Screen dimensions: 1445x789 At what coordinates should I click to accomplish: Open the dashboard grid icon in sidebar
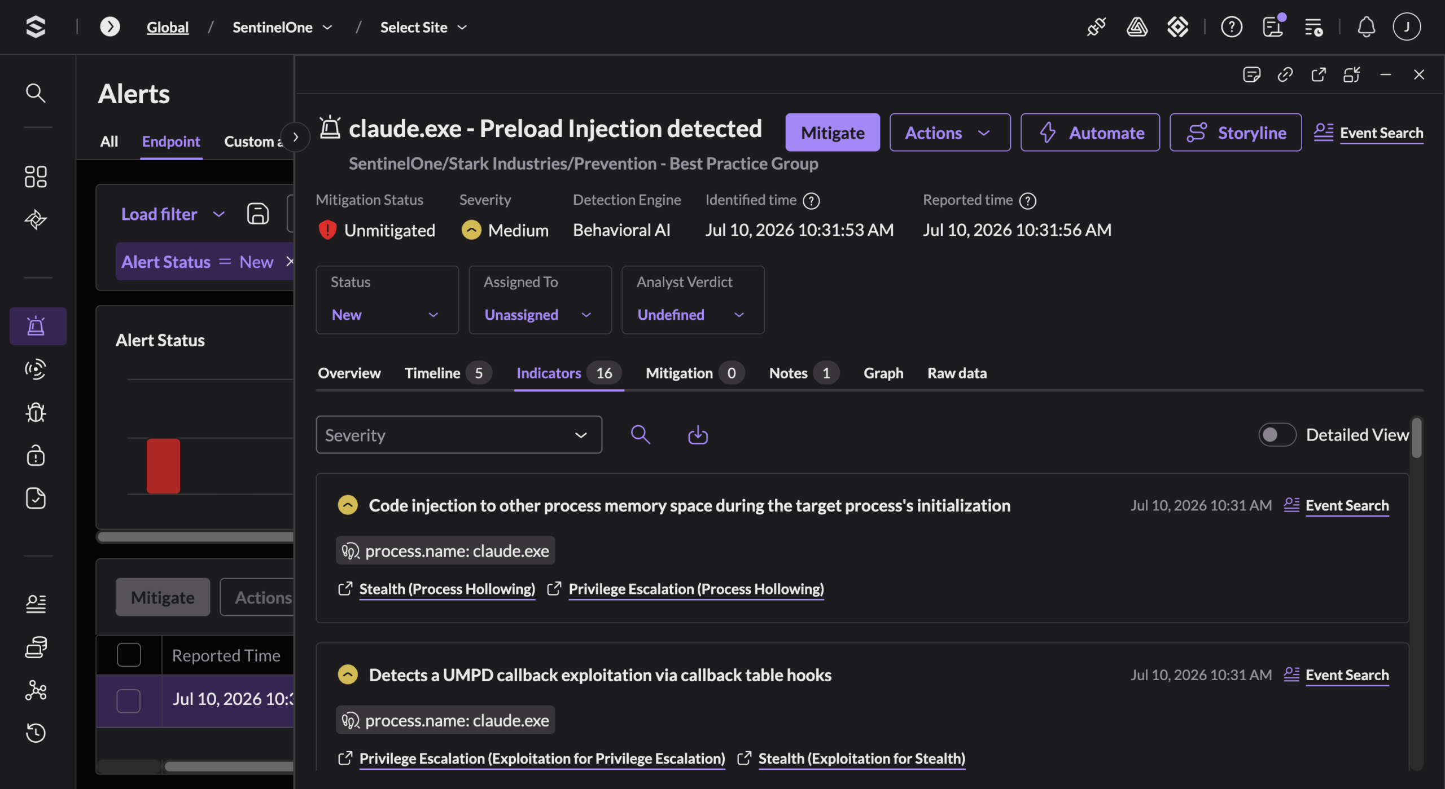click(36, 177)
